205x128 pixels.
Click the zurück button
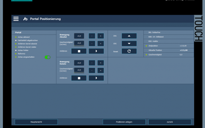point(170,122)
